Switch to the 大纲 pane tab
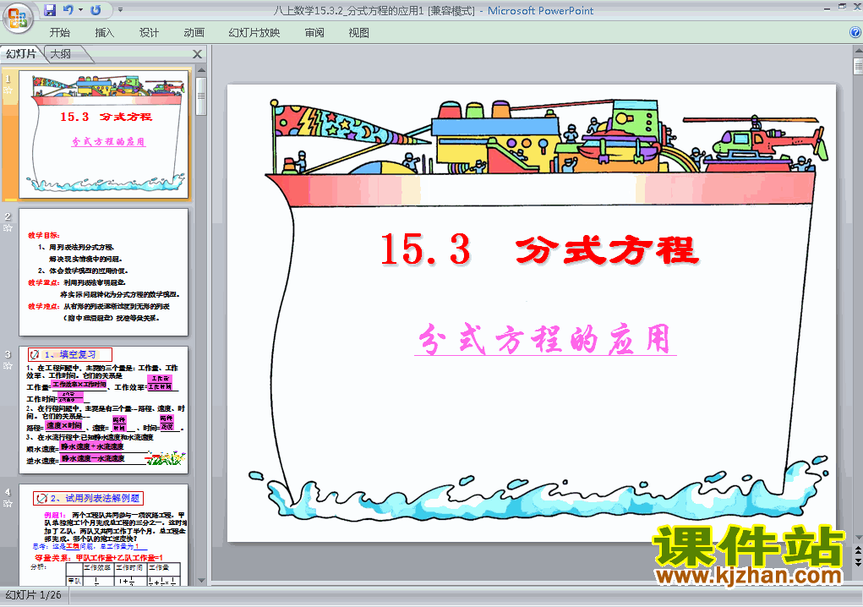 point(61,54)
